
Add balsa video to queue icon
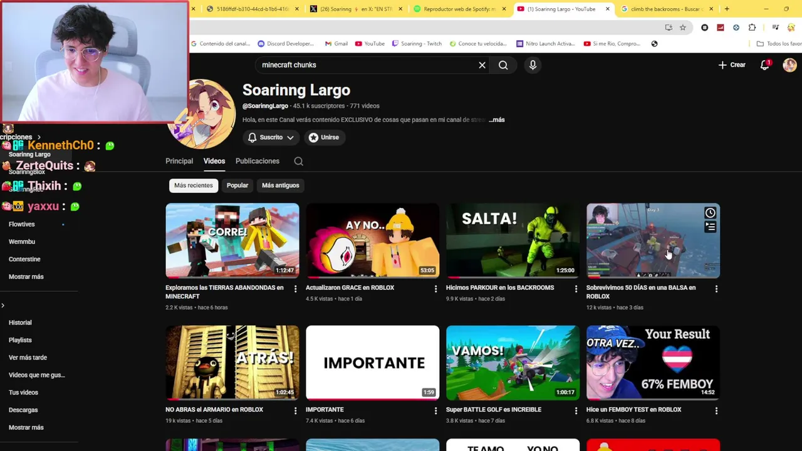tap(710, 227)
